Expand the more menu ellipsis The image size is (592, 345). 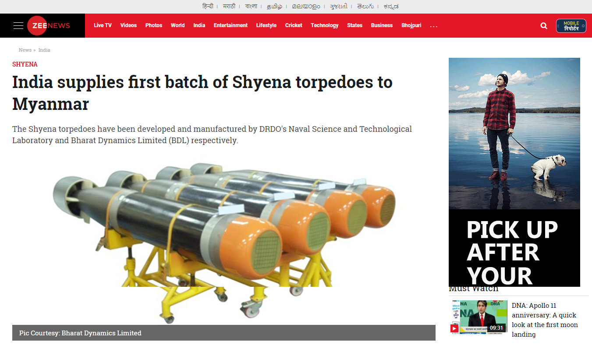[x=434, y=26]
